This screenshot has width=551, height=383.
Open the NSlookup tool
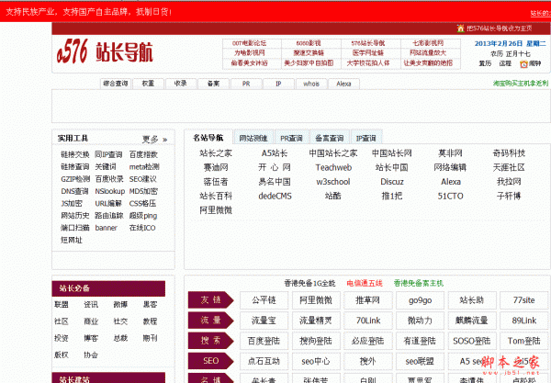pyautogui.click(x=110, y=191)
